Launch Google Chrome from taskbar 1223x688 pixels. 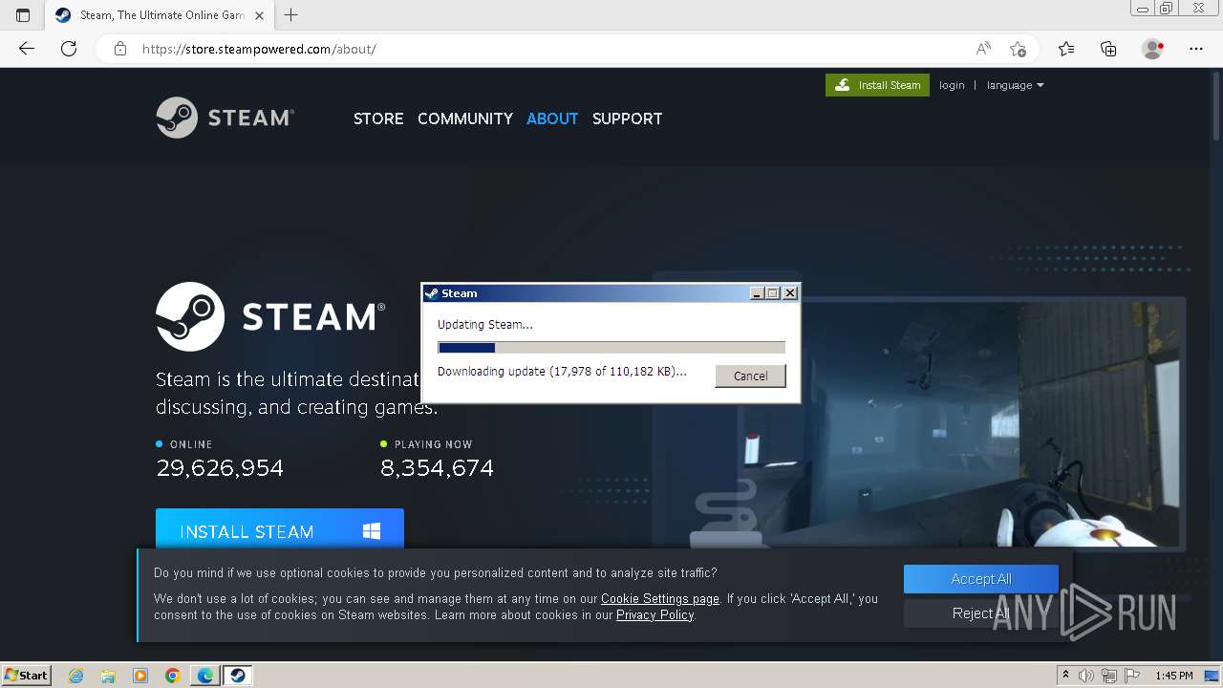coord(173,676)
